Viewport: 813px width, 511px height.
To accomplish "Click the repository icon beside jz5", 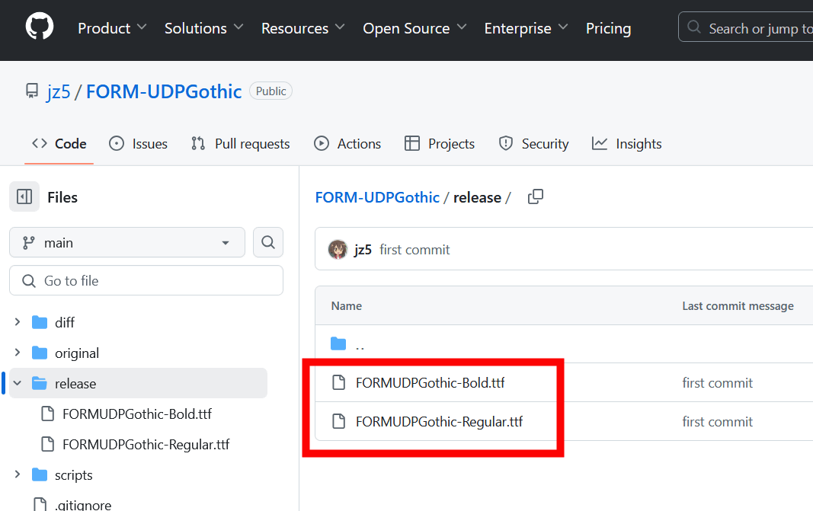I will click(32, 91).
